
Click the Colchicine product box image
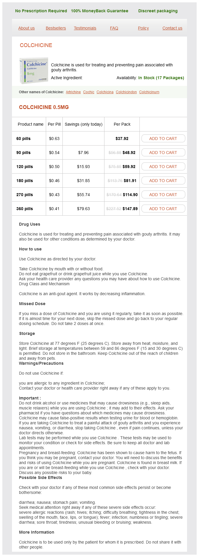[x=34, y=71]
